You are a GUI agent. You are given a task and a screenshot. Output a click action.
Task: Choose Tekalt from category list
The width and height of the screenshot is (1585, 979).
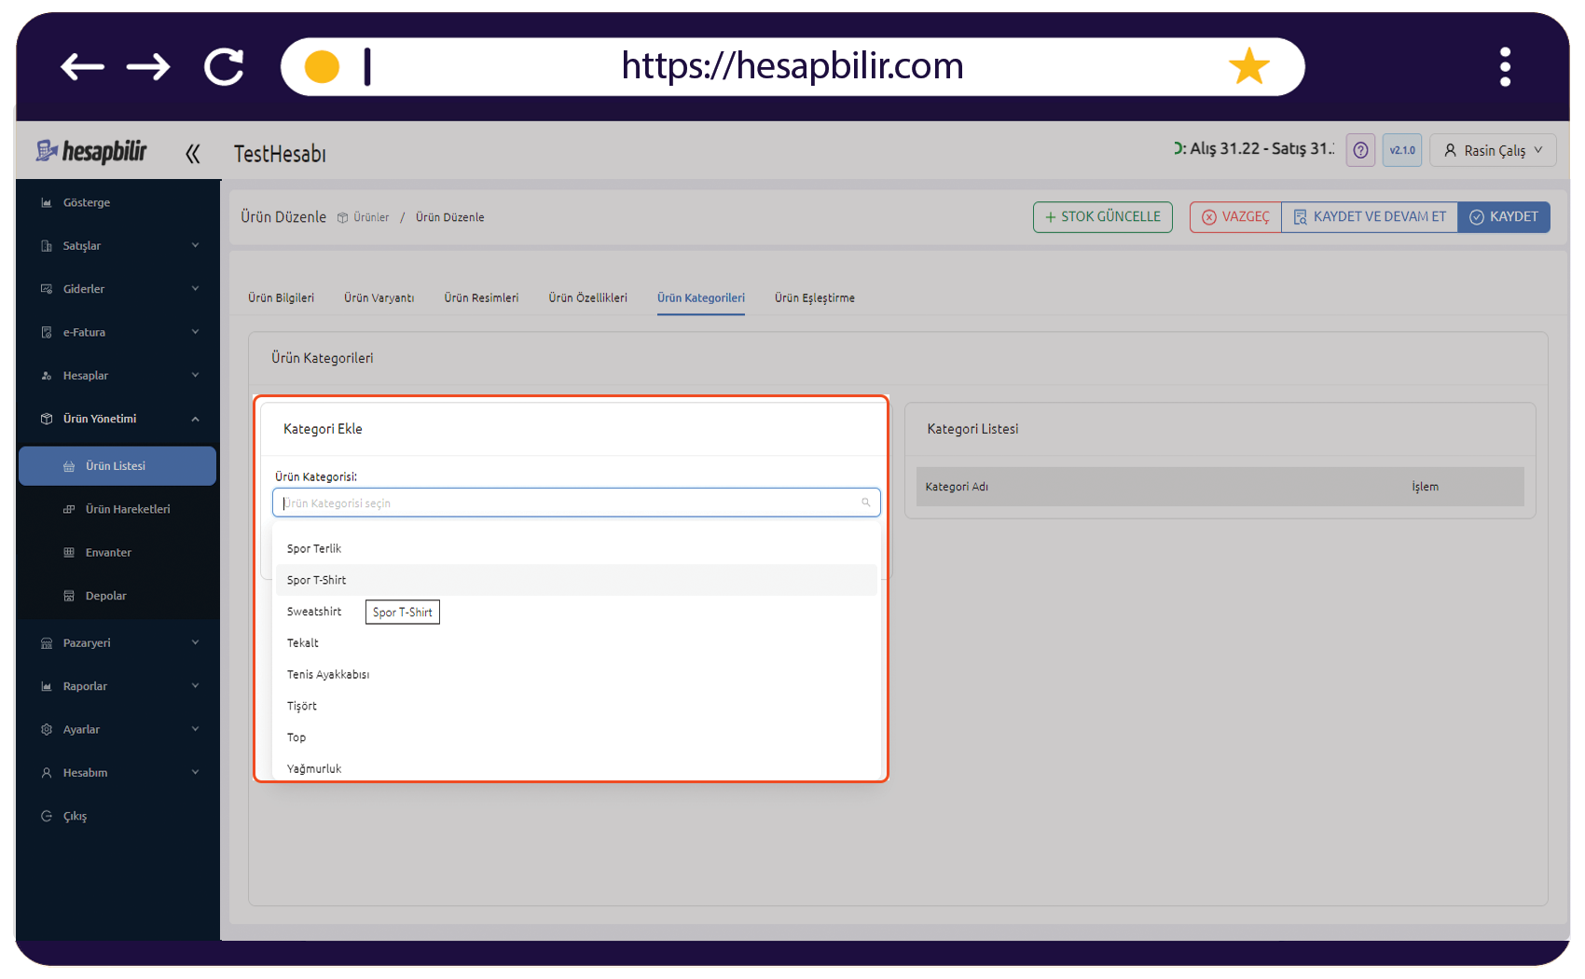click(x=576, y=643)
